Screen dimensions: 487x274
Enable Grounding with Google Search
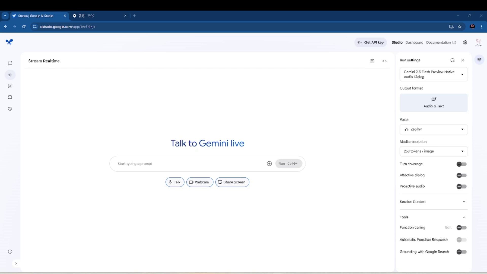[x=461, y=252]
